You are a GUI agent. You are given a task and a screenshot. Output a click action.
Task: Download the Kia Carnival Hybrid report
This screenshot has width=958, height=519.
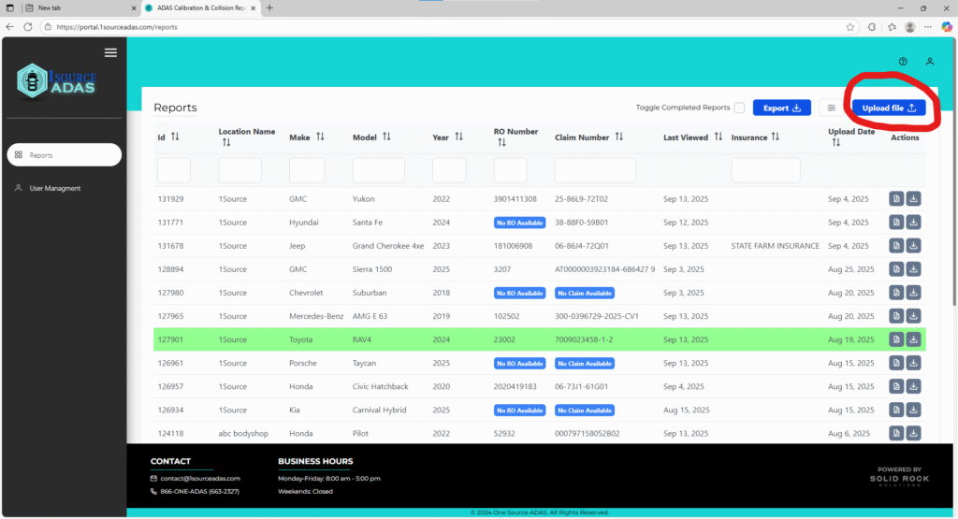click(x=913, y=410)
